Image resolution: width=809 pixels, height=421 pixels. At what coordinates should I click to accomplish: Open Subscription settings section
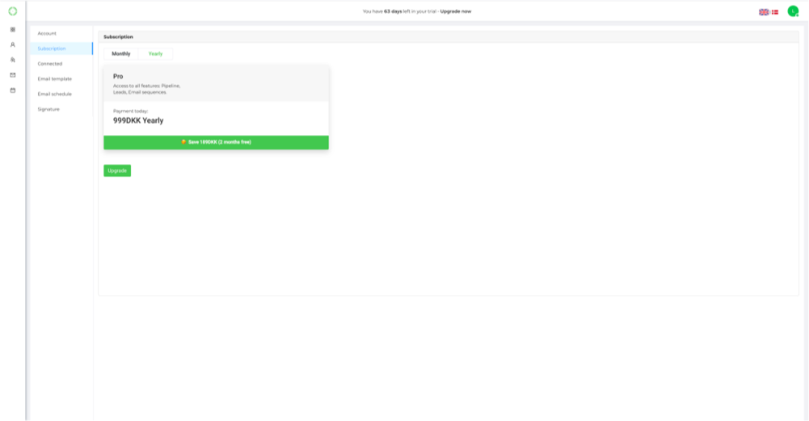[52, 48]
